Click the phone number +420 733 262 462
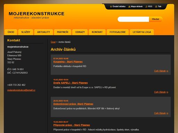Viewport: 178px width, 133px height. point(16,85)
